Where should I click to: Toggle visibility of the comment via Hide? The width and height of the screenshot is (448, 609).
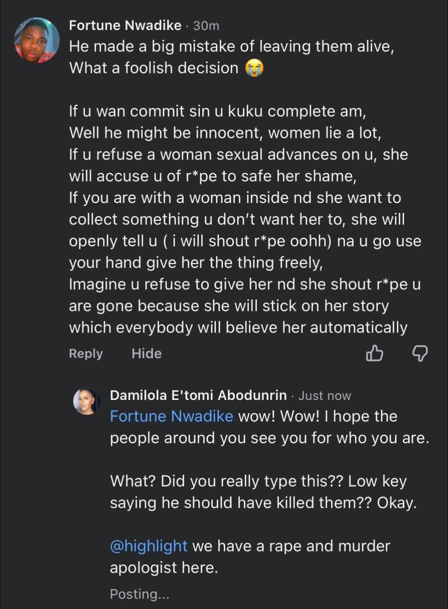[146, 354]
